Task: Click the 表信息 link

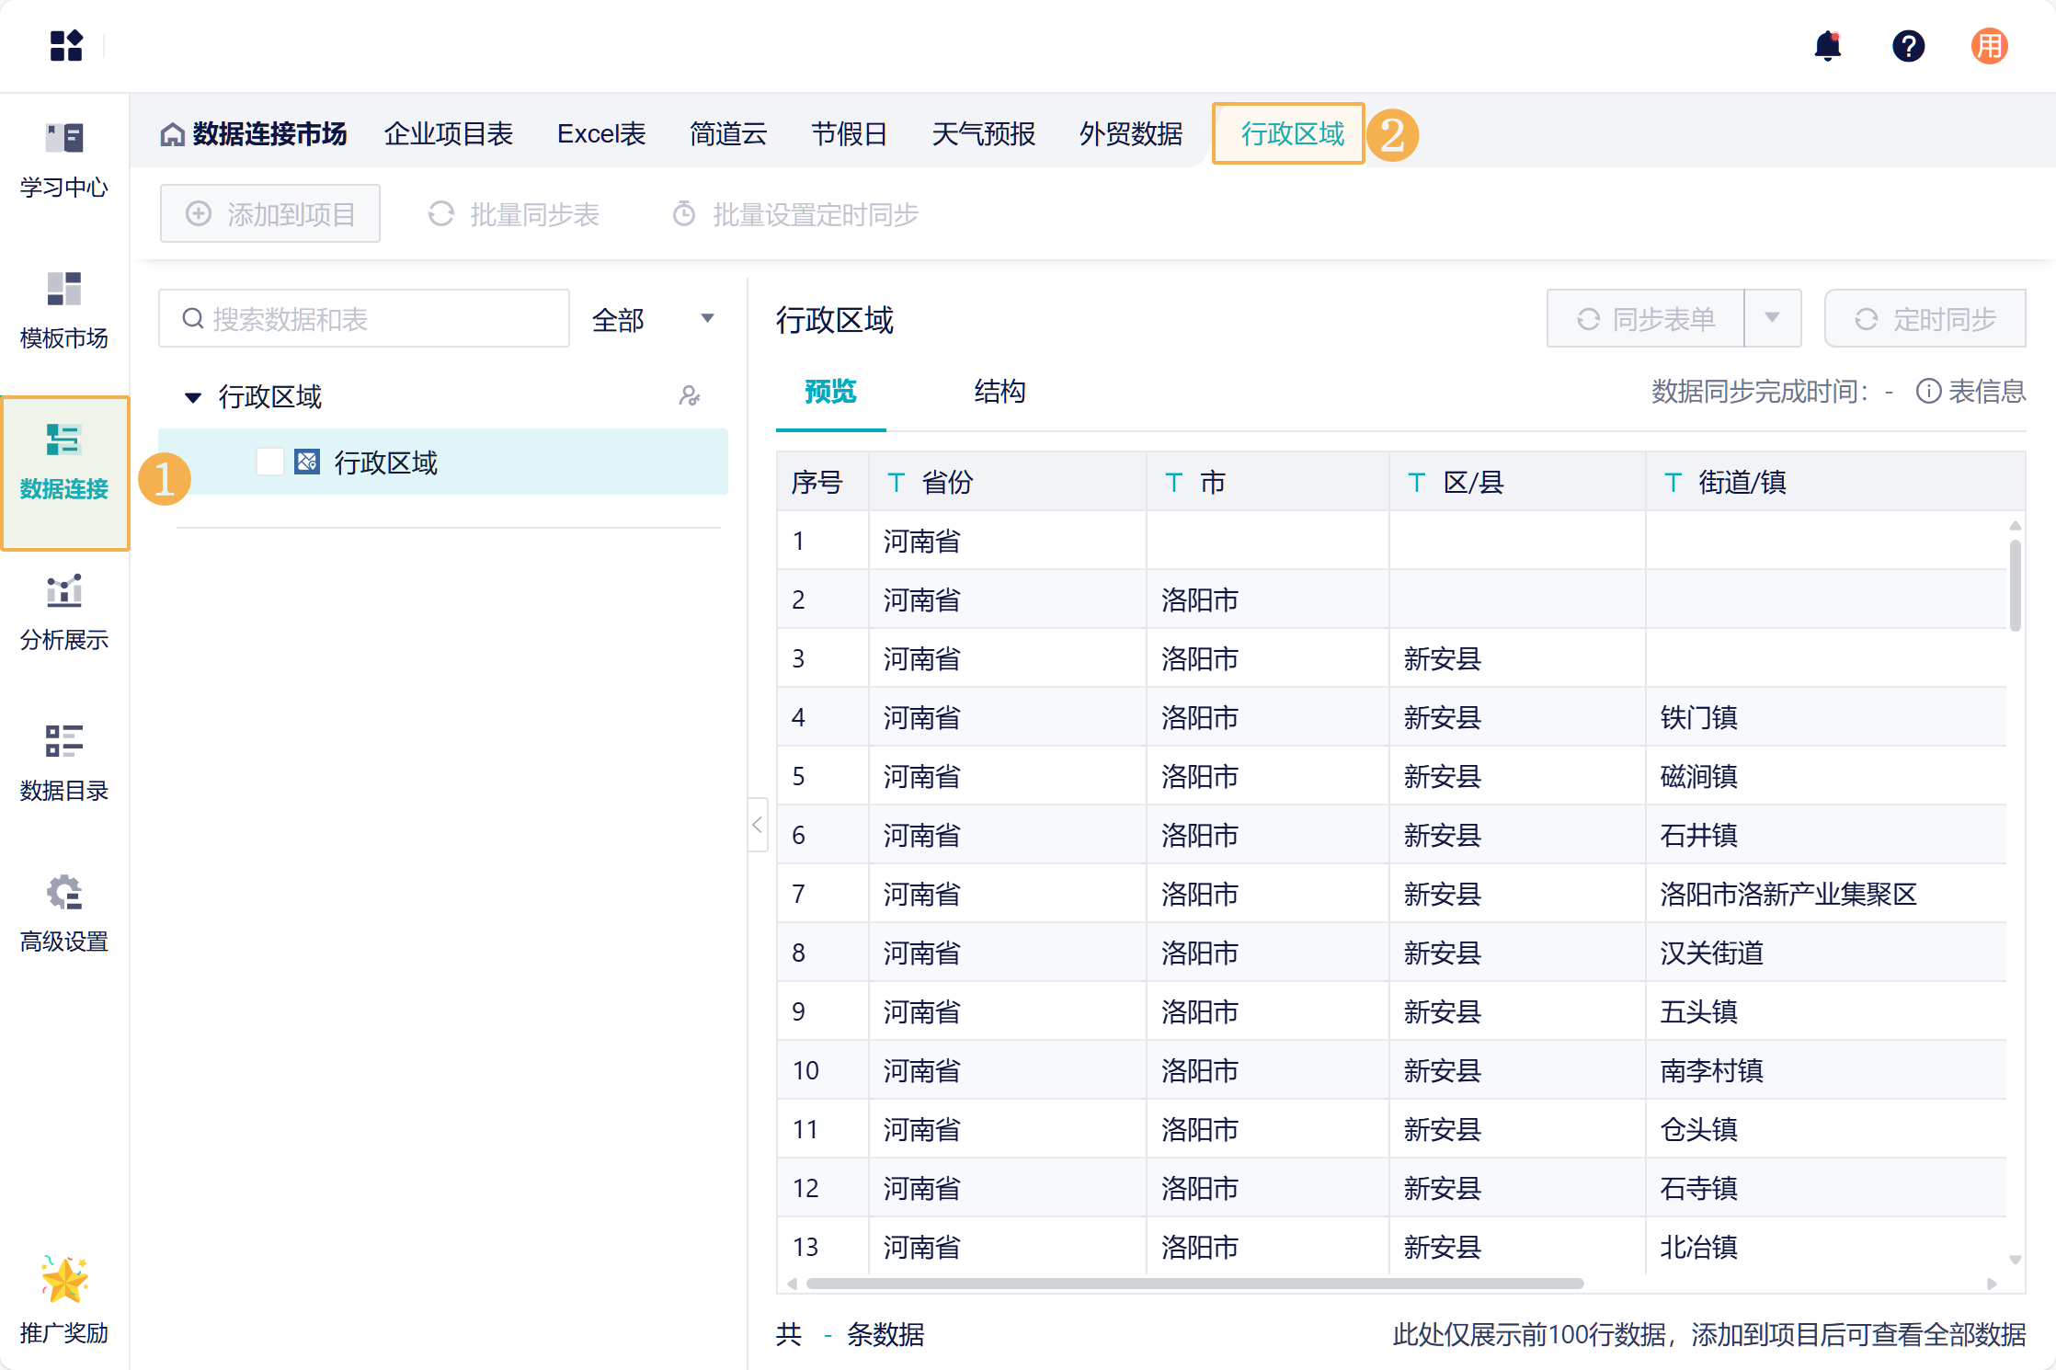Action: point(1970,392)
